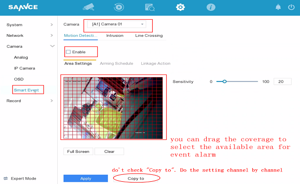Click the Copy to button
This screenshot has height=184, width=300.
[136, 178]
